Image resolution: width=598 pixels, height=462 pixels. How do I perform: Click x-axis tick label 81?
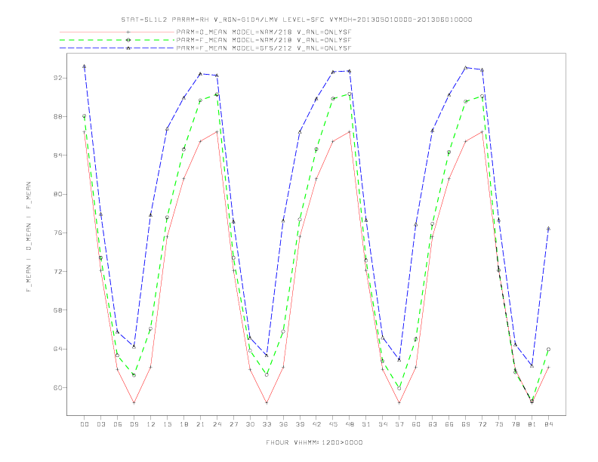532,424
